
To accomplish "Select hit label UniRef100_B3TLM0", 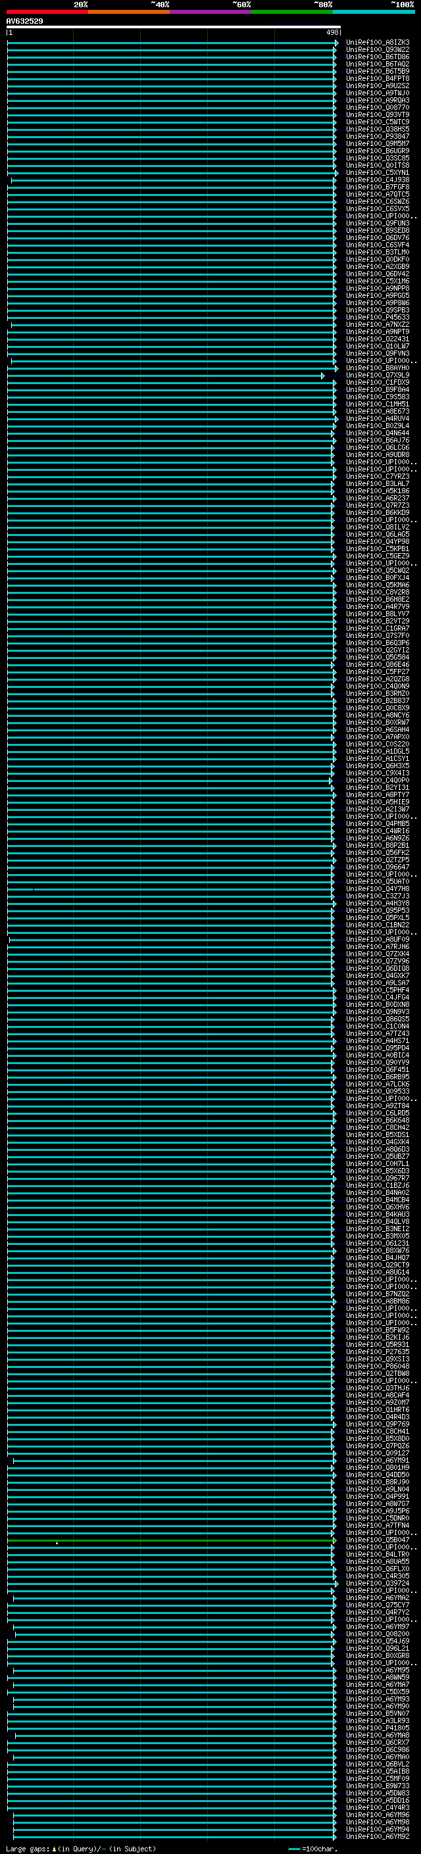I will point(377,252).
